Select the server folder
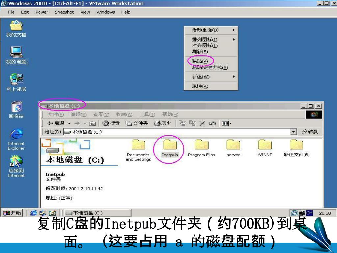Screen dimensions: 337x253 [233, 148]
